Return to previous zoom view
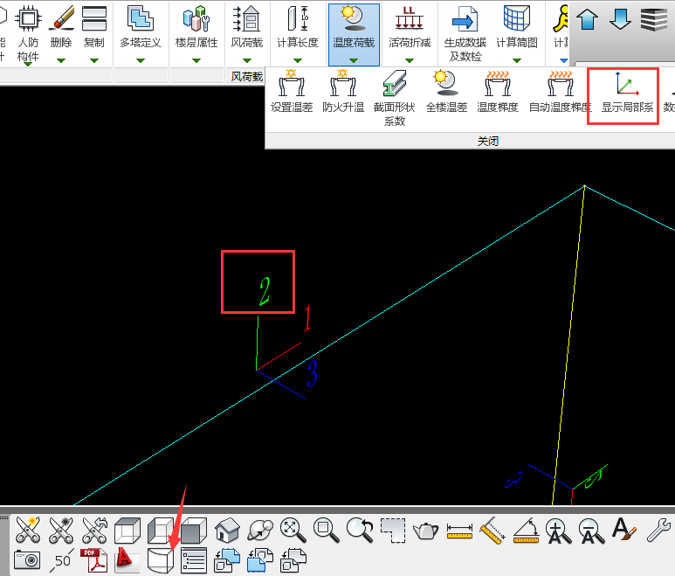 pyautogui.click(x=360, y=531)
